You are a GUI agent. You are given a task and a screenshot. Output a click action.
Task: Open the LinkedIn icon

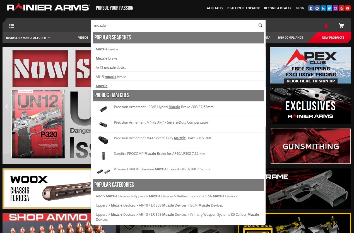tap(323, 8)
